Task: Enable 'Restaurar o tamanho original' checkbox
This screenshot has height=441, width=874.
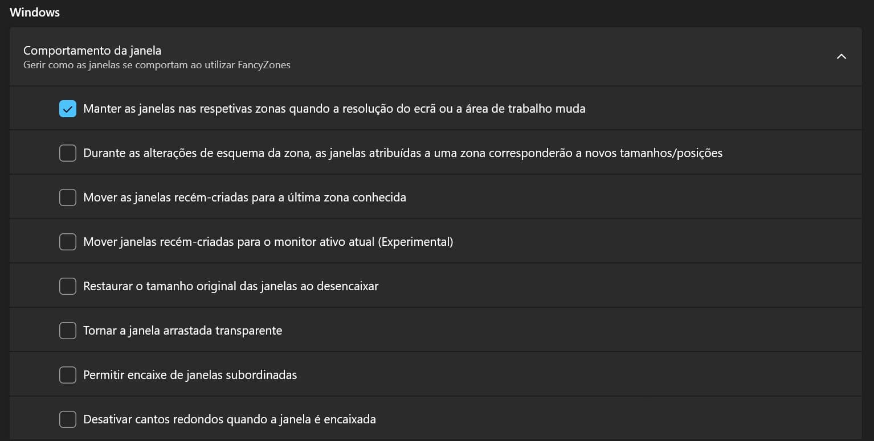Action: click(68, 286)
